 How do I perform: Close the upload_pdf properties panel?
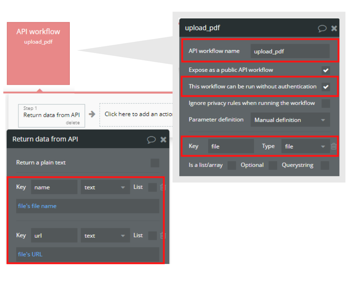pyautogui.click(x=334, y=28)
